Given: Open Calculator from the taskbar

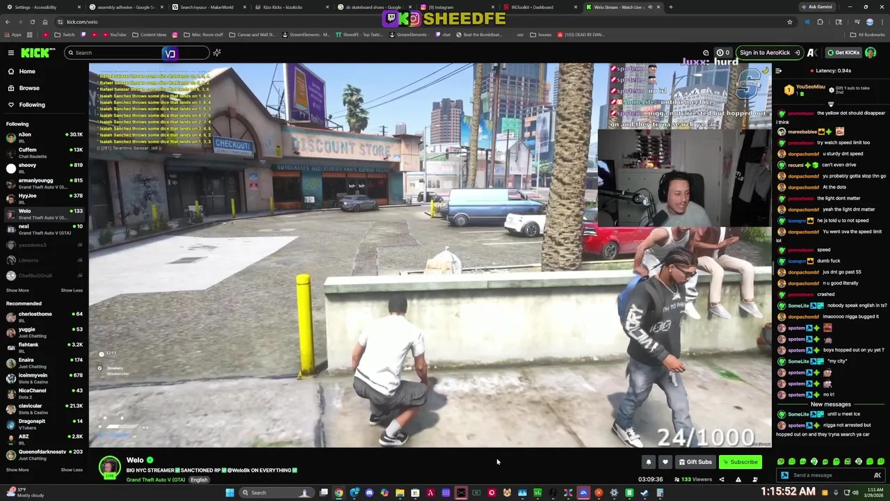Looking at the screenshot, I should pyautogui.click(x=660, y=493).
